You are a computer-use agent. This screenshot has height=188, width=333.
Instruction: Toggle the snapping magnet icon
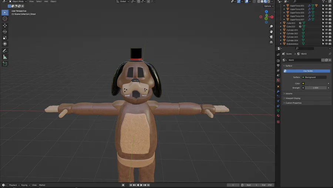(x=138, y=1)
